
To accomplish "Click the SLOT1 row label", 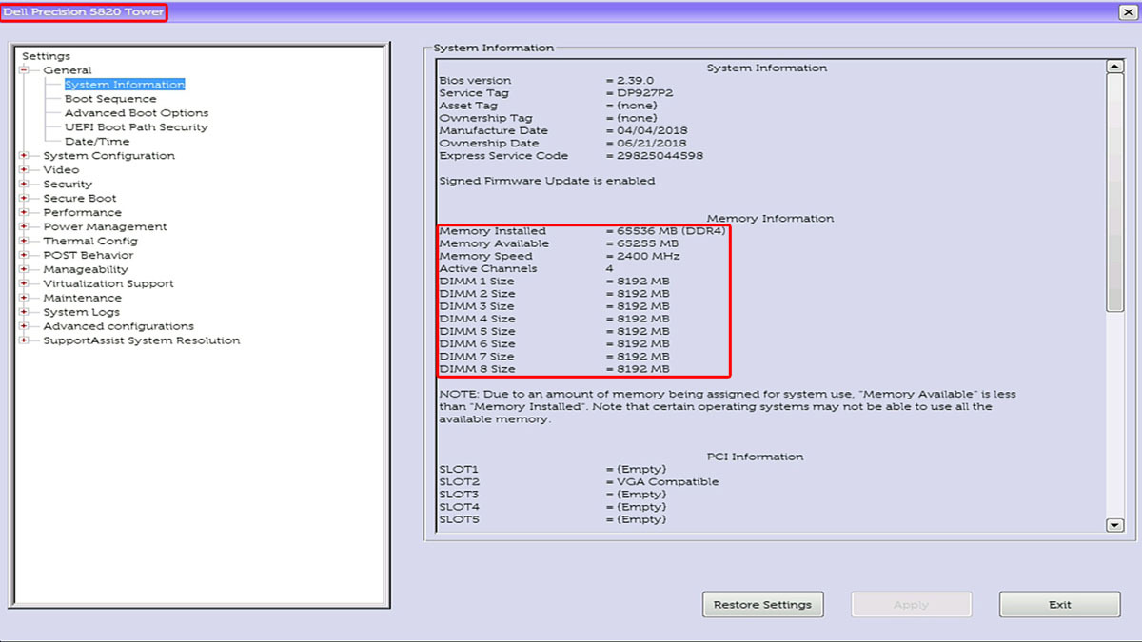I will point(459,470).
